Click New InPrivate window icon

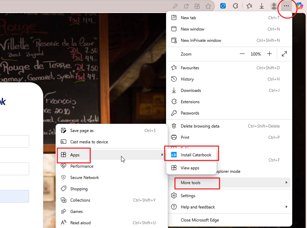pos(174,40)
